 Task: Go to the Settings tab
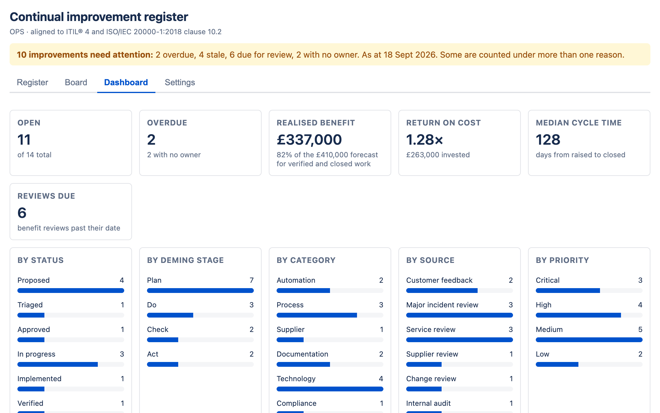tap(180, 82)
